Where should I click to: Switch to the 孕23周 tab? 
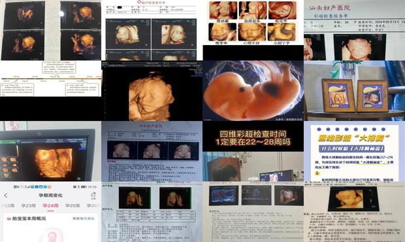click(x=28, y=205)
